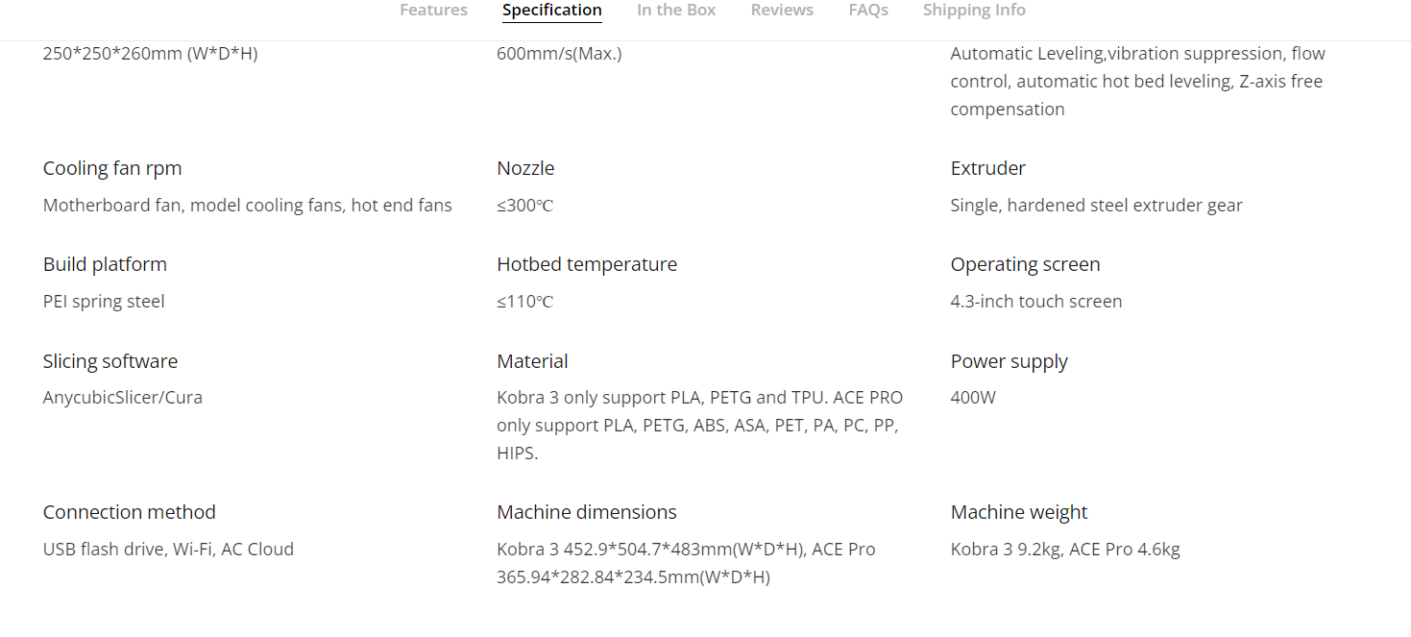Click the Build platform heading
Viewport: 1411px width, 637px height.
[105, 264]
